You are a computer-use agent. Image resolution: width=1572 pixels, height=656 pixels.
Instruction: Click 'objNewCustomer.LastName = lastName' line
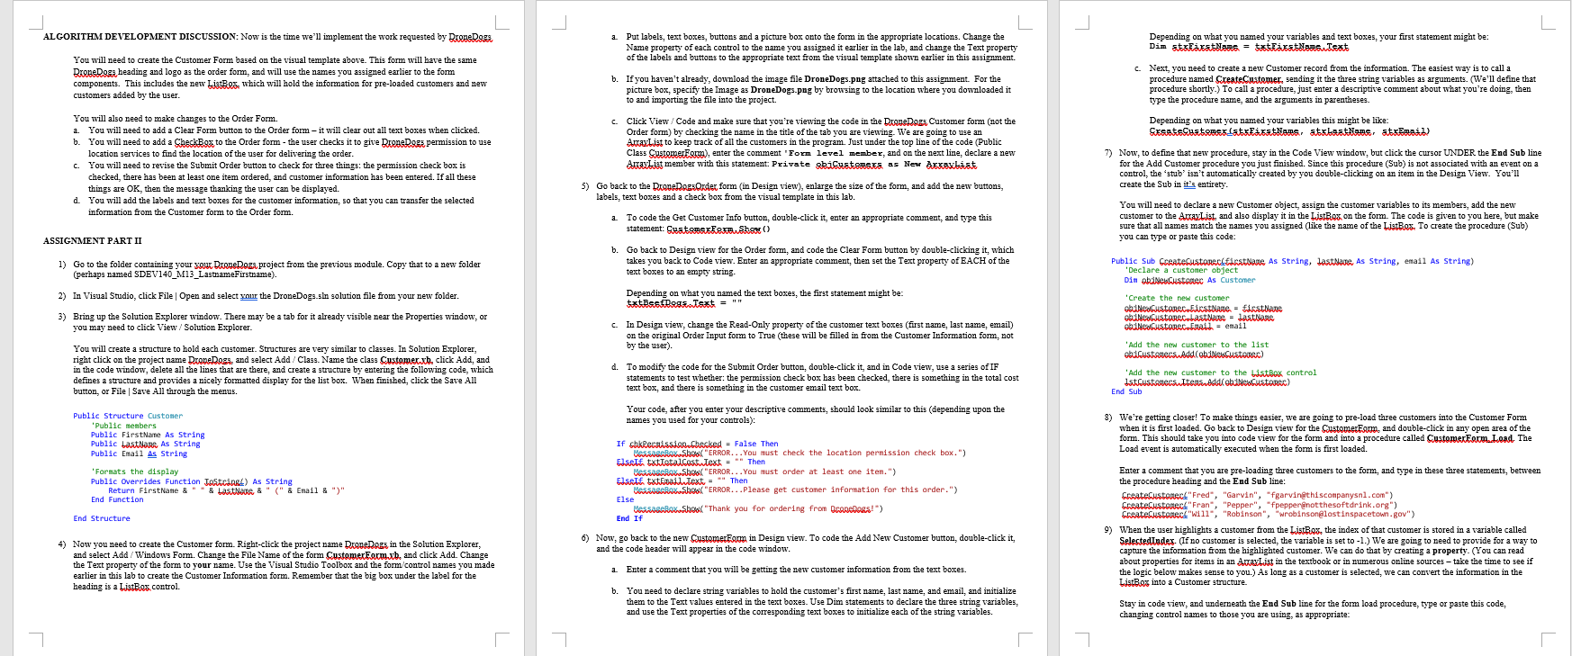pos(1199,317)
